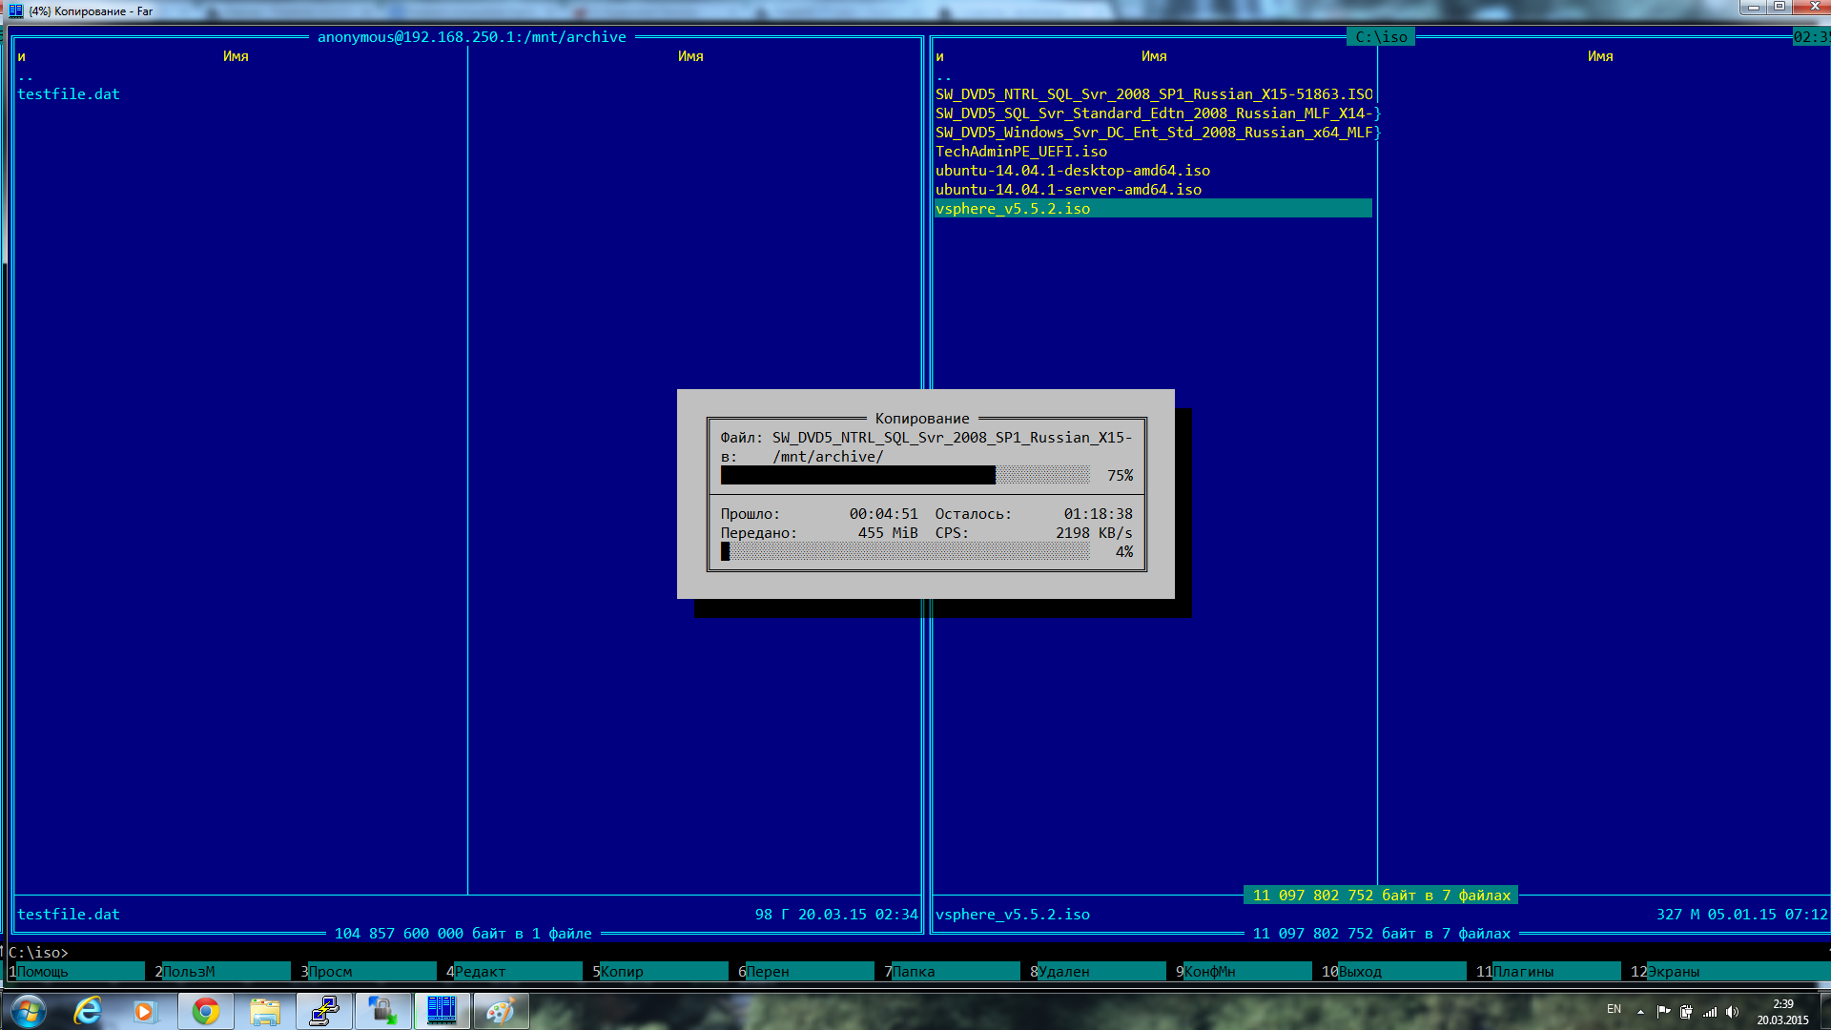1831x1030 pixels.
Task: Show hidden tray icons arrow
Action: click(1640, 1011)
